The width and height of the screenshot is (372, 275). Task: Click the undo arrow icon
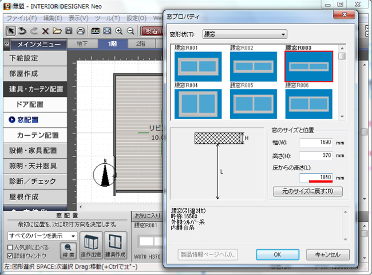(22, 30)
